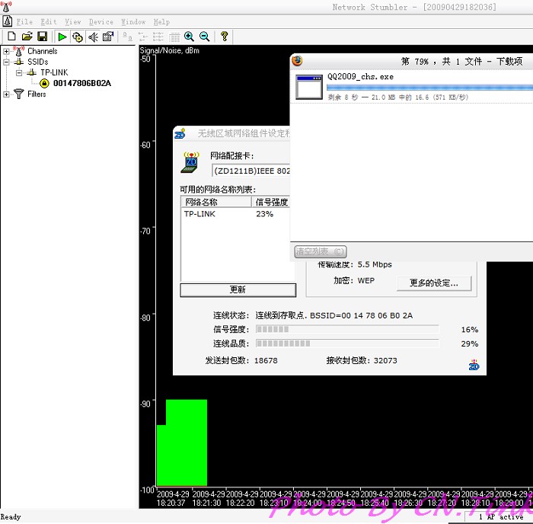This screenshot has height=524, width=533.
Task: Click the Save floppy disk icon
Action: click(43, 36)
